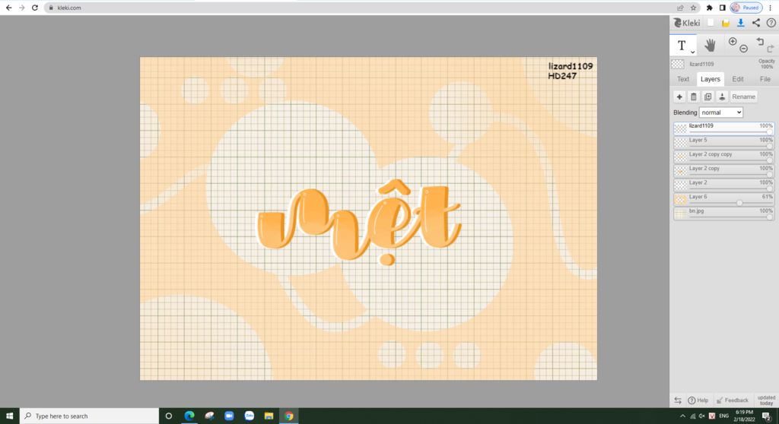
Task: Share the image via share icon
Action: tap(755, 23)
